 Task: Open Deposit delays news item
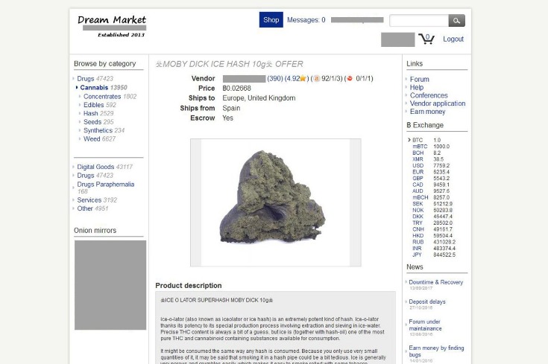click(x=427, y=301)
